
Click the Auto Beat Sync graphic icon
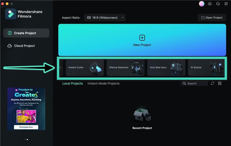coord(176,68)
